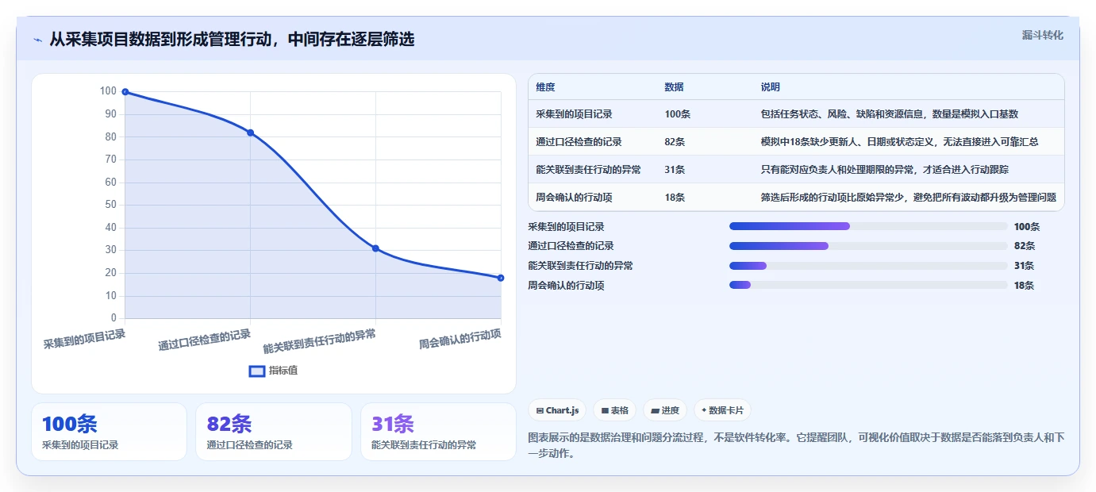
Task: Click the lightning icon before the title
Action: (x=37, y=40)
